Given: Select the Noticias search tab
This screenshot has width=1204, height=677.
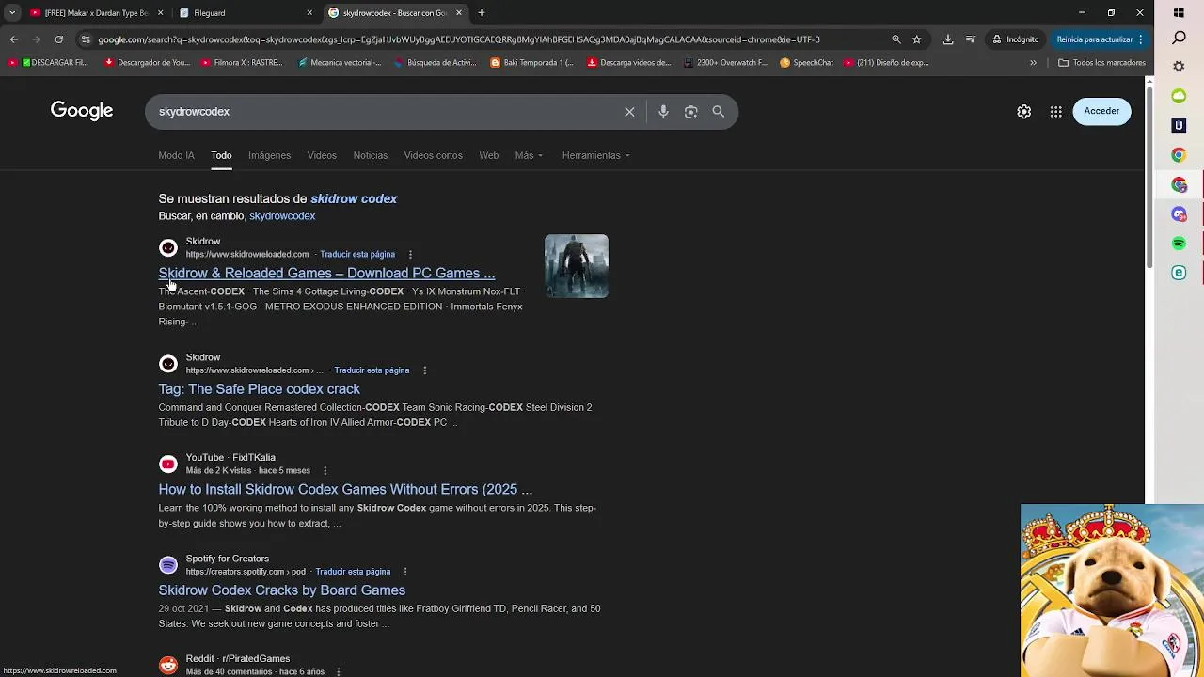Looking at the screenshot, I should (370, 155).
